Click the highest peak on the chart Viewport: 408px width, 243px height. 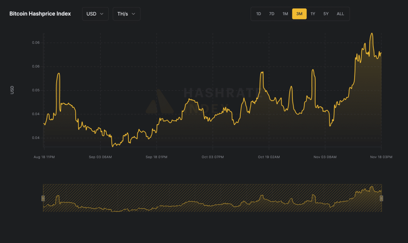pyautogui.click(x=372, y=34)
